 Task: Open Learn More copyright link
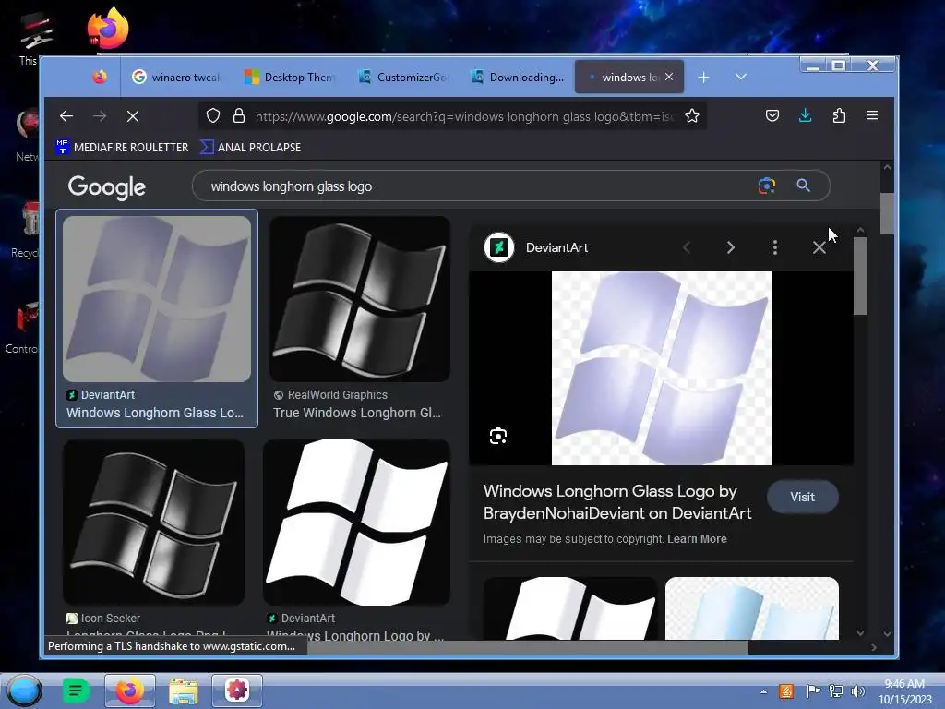pos(697,539)
